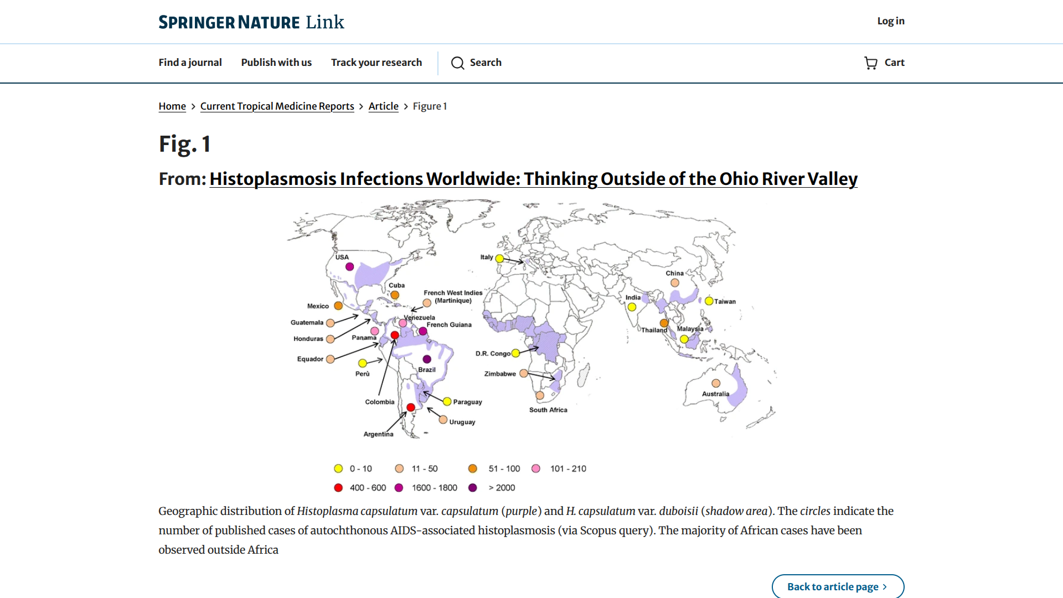Screen dimensions: 1063x598
Task: Click the Article breadcrumb link
Action: pyautogui.click(x=383, y=106)
